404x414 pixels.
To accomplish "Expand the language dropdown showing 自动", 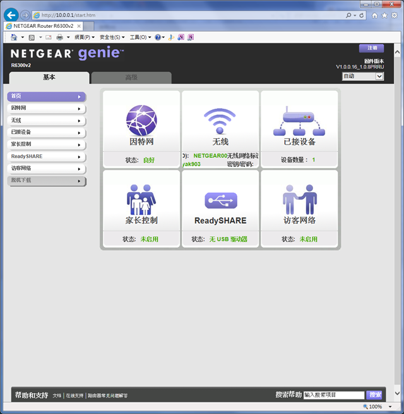I will click(x=379, y=76).
